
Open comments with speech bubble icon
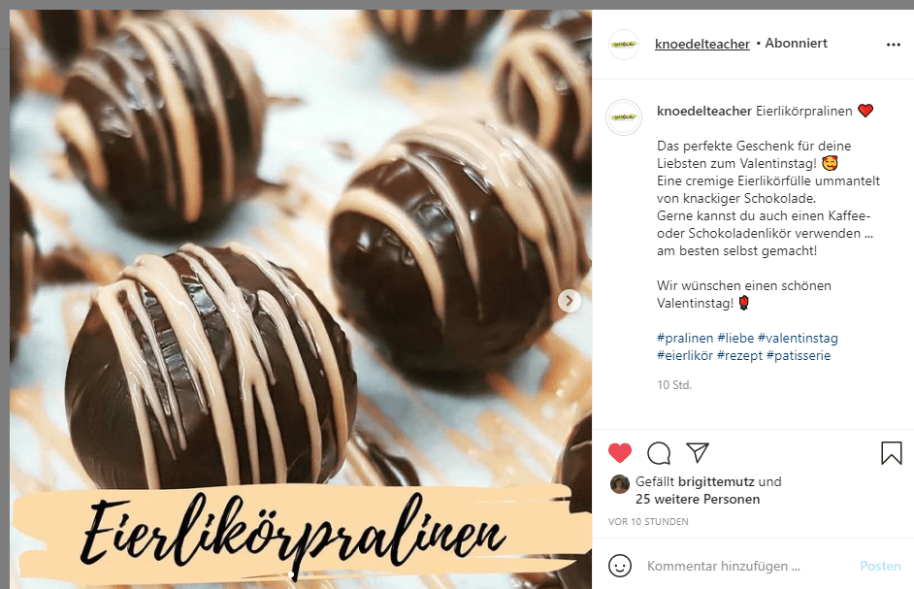[659, 453]
